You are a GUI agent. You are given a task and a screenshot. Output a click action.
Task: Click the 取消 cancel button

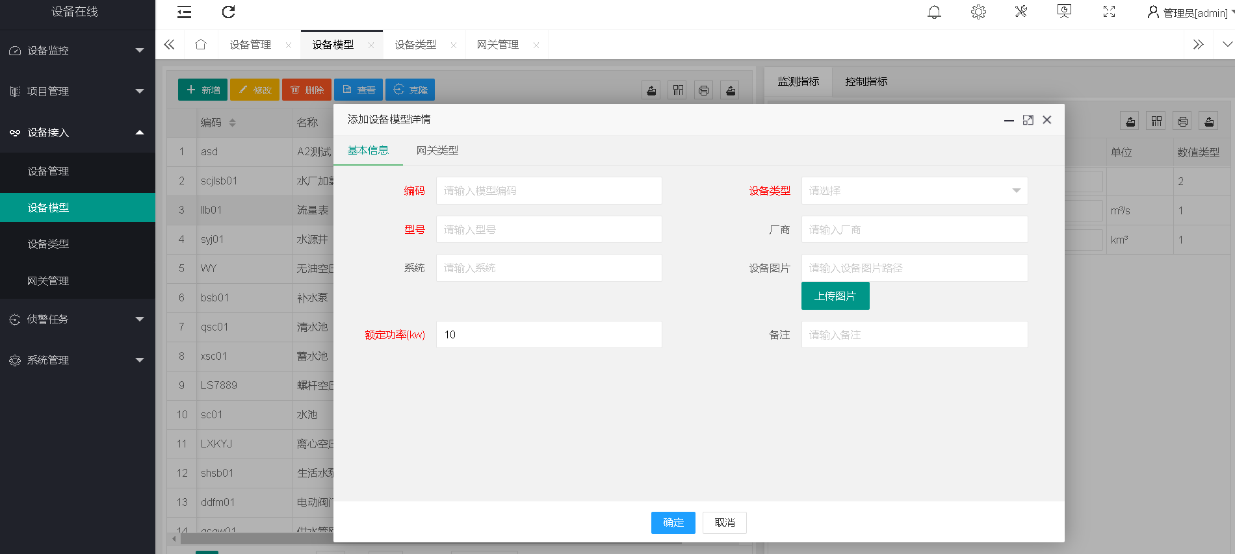pos(725,523)
